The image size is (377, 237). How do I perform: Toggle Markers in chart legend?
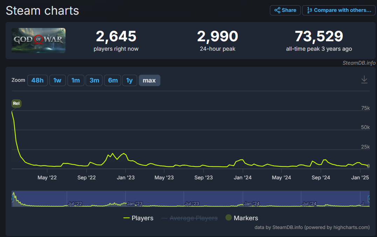coord(242,218)
